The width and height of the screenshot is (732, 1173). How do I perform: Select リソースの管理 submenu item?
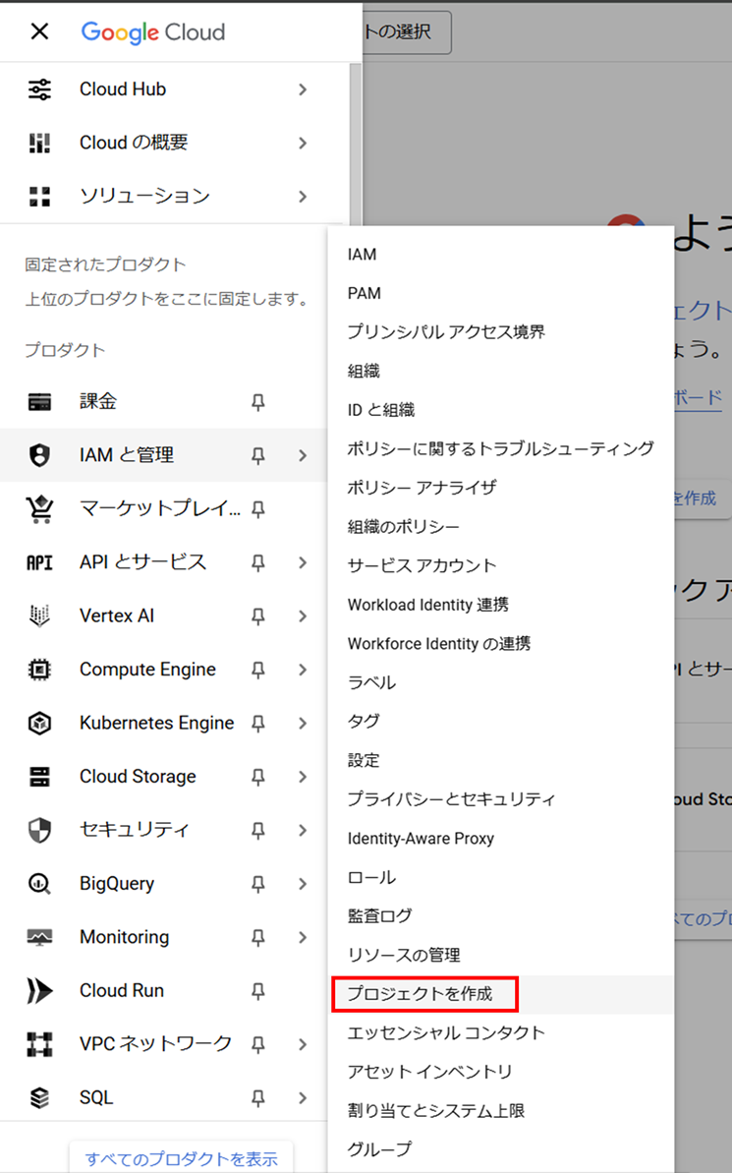tap(501, 956)
